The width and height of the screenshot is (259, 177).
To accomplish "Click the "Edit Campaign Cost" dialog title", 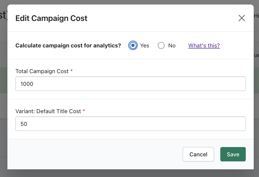I will coord(51,18).
